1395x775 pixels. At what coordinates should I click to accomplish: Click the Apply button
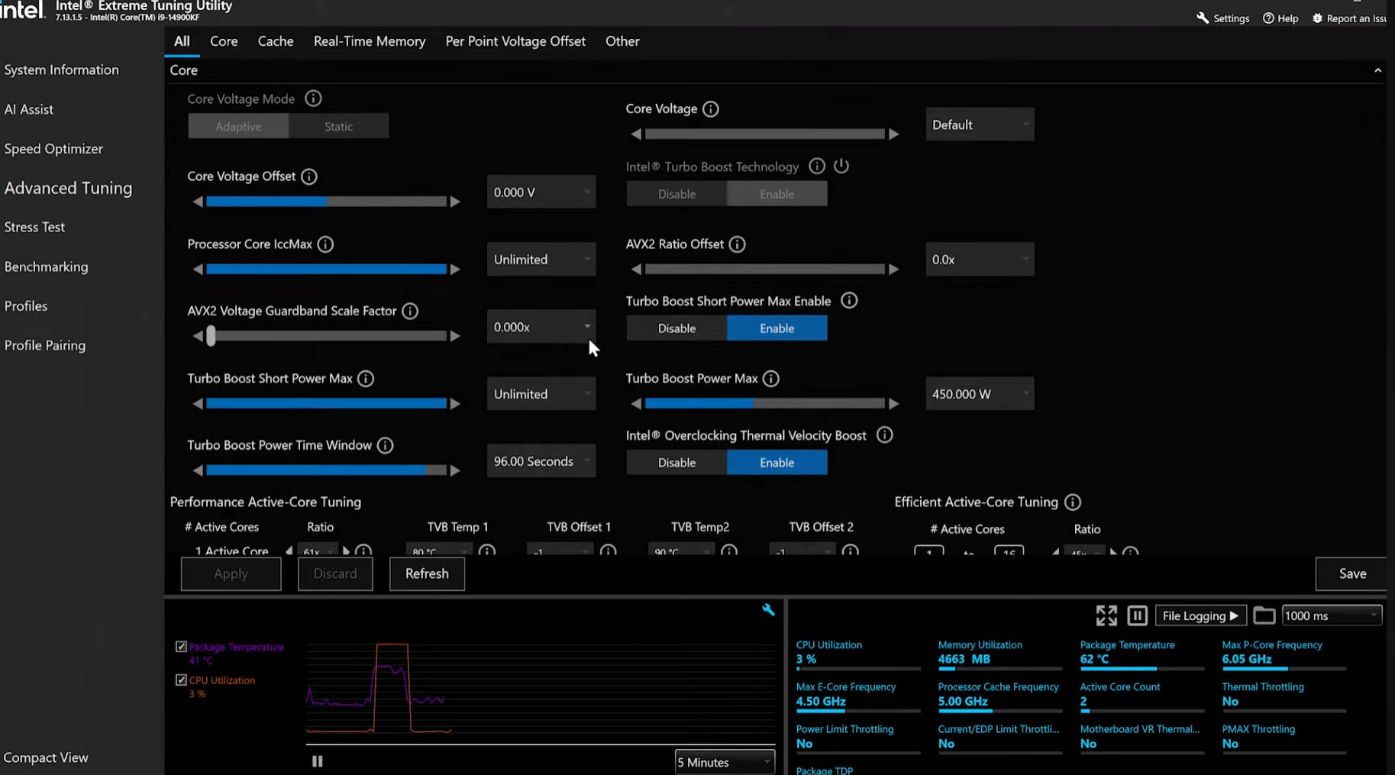click(231, 573)
